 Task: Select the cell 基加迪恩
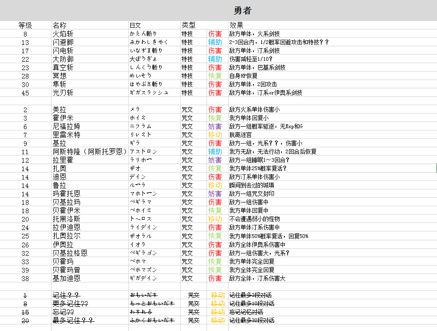tap(67, 278)
